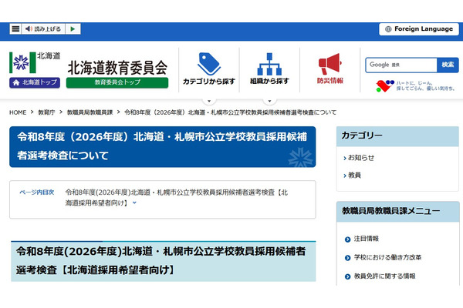Image resolution: width=463 pixels, height=308 pixels.
Task: Expand the ページ内目次 chevron
Action: click(134, 203)
